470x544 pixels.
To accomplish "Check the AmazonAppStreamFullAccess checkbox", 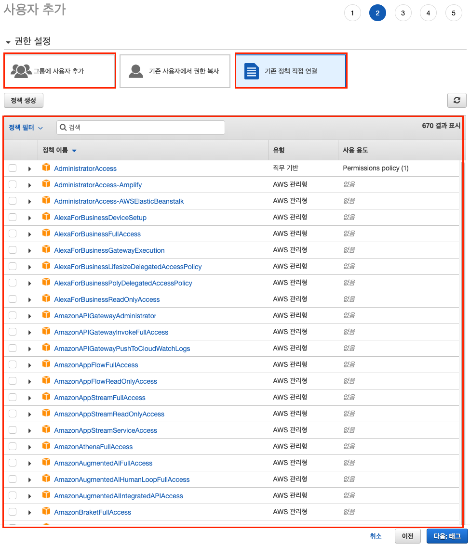I will (13, 397).
